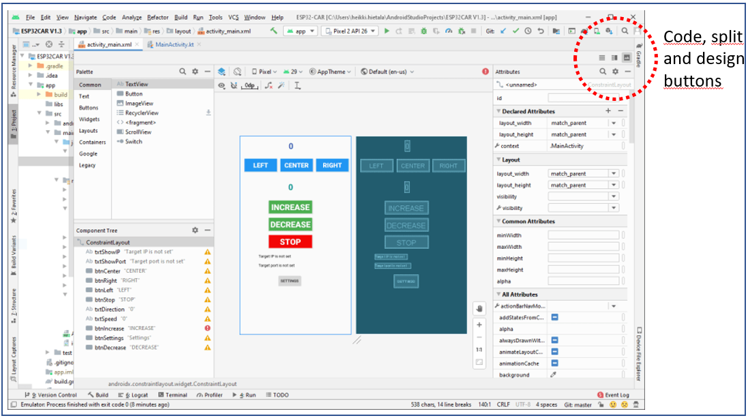Screen dimensions: 748x418
Task: Click the Git update project blue arrow
Action: click(503, 31)
